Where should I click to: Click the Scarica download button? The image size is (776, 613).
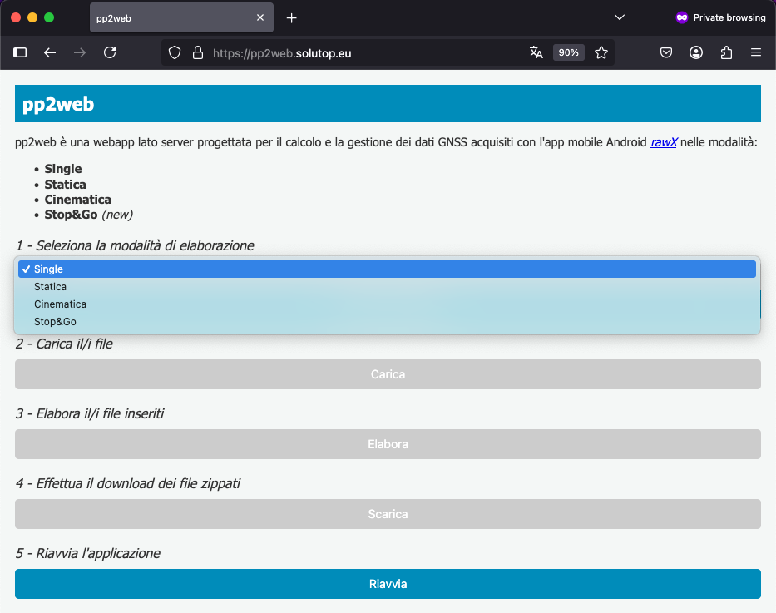(388, 514)
